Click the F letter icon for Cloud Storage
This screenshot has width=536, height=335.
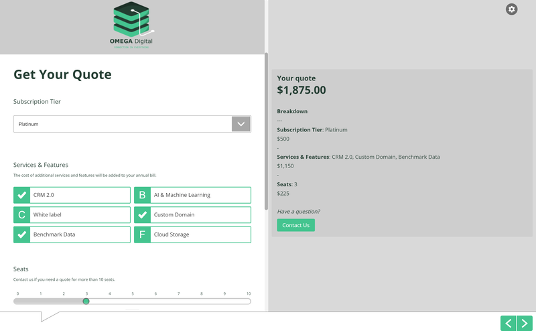click(x=142, y=234)
